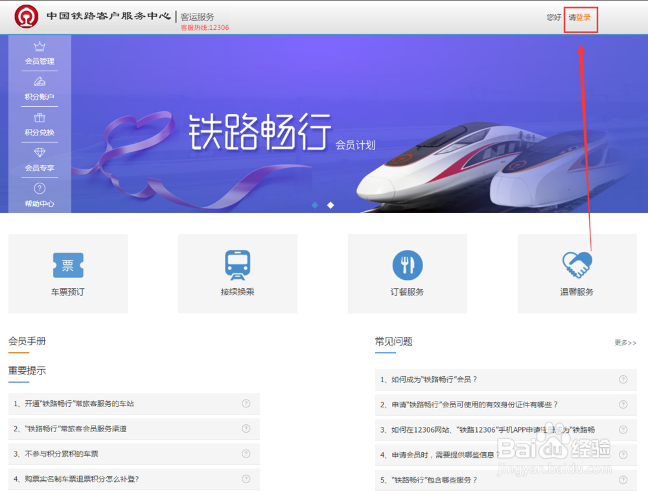Open 会员专享 diamond icon in sidebar
The width and height of the screenshot is (648, 491).
pos(40,153)
